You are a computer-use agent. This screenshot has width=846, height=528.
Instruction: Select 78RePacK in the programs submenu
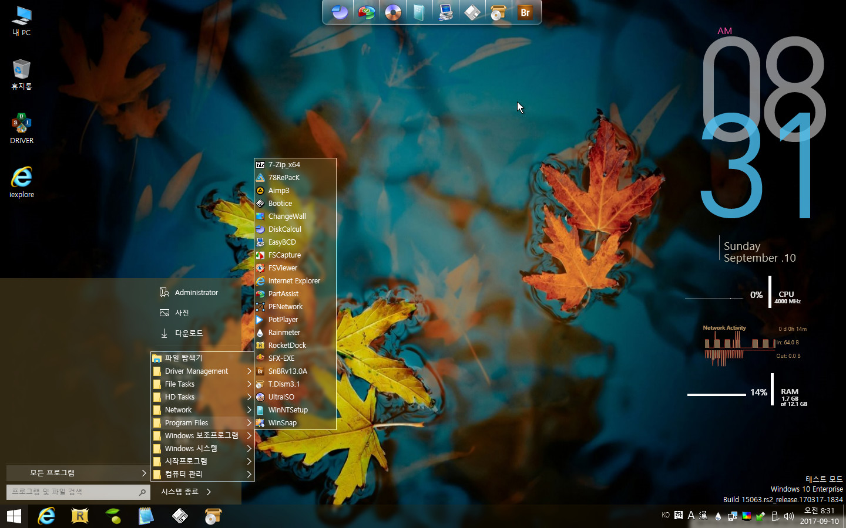coord(295,178)
